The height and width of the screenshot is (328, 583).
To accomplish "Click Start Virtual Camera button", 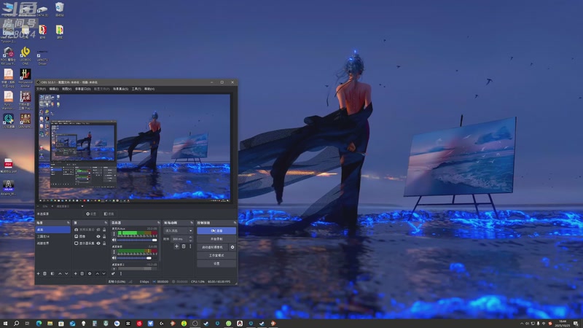I will [x=212, y=247].
